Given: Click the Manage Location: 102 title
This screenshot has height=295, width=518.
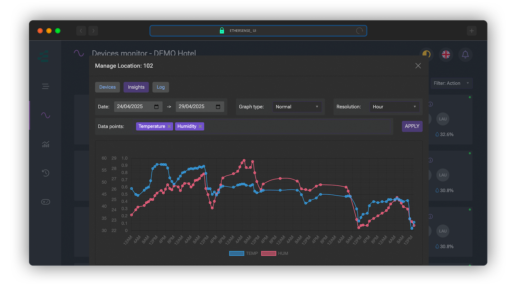Looking at the screenshot, I should click(x=124, y=66).
